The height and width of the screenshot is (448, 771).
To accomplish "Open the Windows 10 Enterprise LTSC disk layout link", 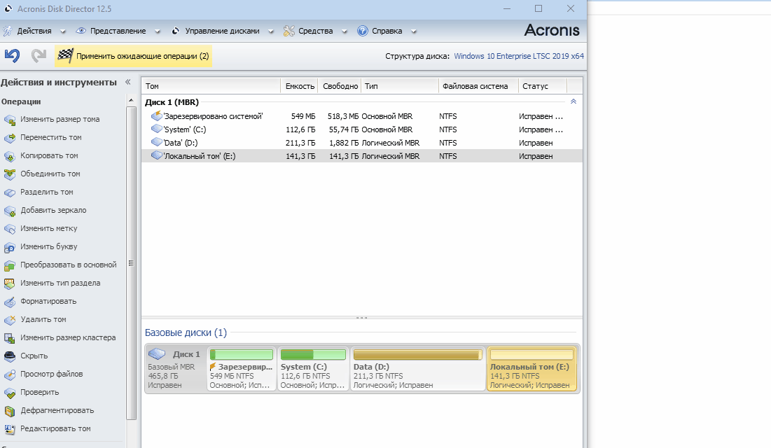I will [x=519, y=56].
